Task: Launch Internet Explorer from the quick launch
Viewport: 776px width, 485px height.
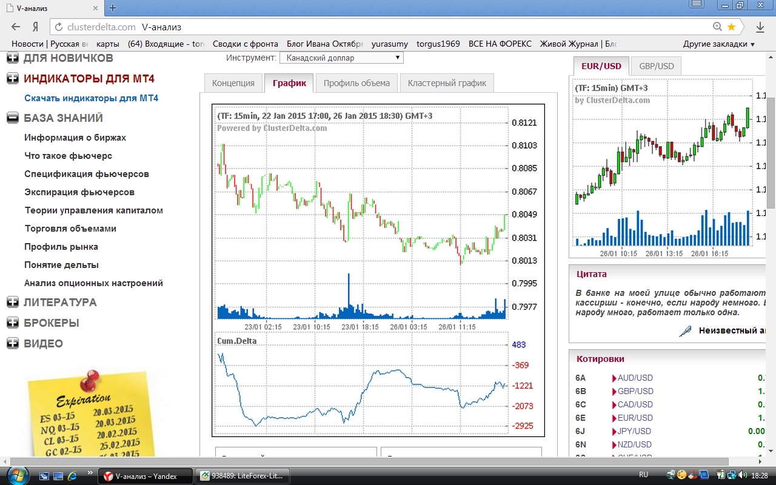Action: coord(72,475)
